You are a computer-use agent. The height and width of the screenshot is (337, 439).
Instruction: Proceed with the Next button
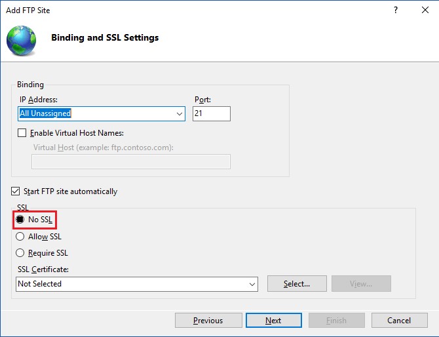point(273,320)
